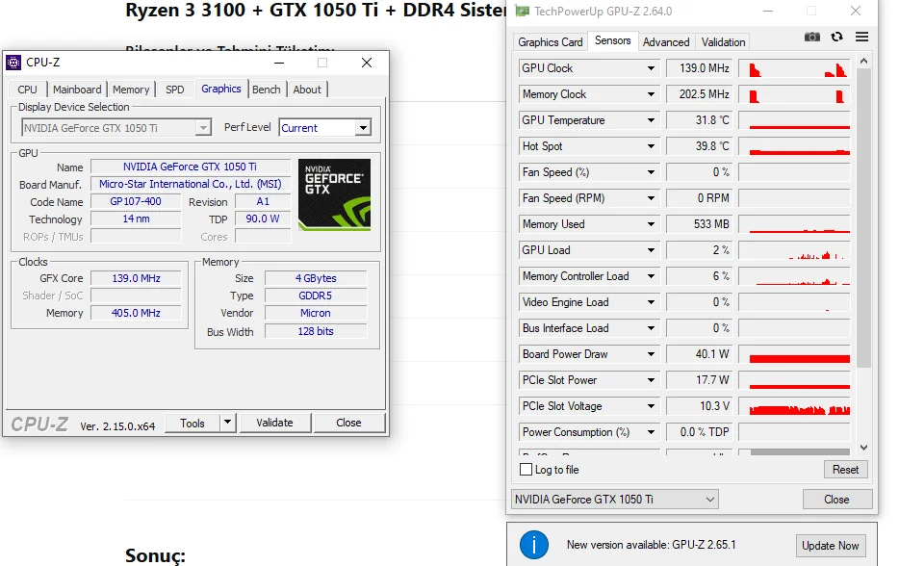Viewport: 899px width, 566px height.
Task: Open the Memory Clock sensor dropdown
Action: [651, 94]
